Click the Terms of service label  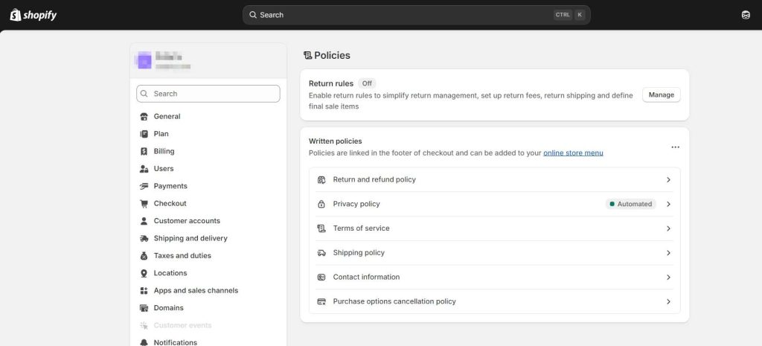[361, 228]
